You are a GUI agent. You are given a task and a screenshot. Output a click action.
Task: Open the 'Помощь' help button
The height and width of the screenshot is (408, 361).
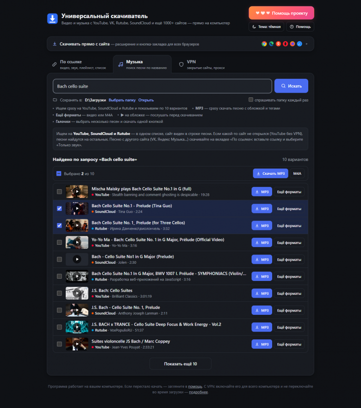(300, 26)
